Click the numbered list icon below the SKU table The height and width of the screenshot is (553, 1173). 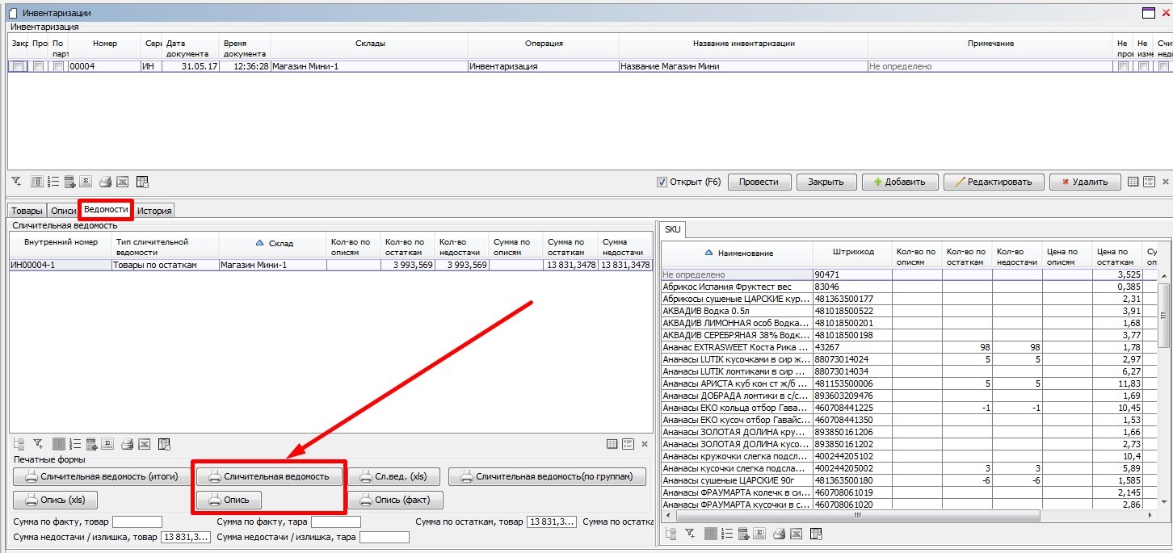(726, 534)
